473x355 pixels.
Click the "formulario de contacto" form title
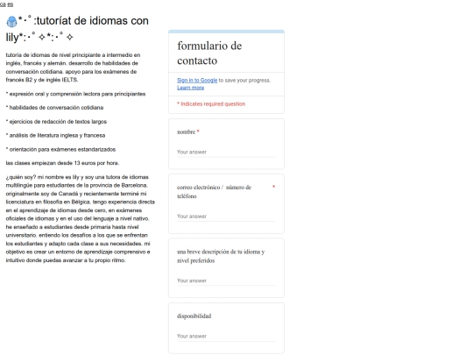click(x=209, y=53)
